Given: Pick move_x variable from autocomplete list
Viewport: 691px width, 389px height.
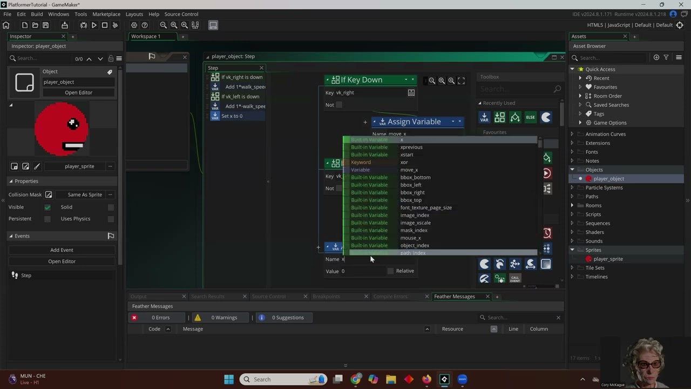Looking at the screenshot, I should (x=409, y=170).
